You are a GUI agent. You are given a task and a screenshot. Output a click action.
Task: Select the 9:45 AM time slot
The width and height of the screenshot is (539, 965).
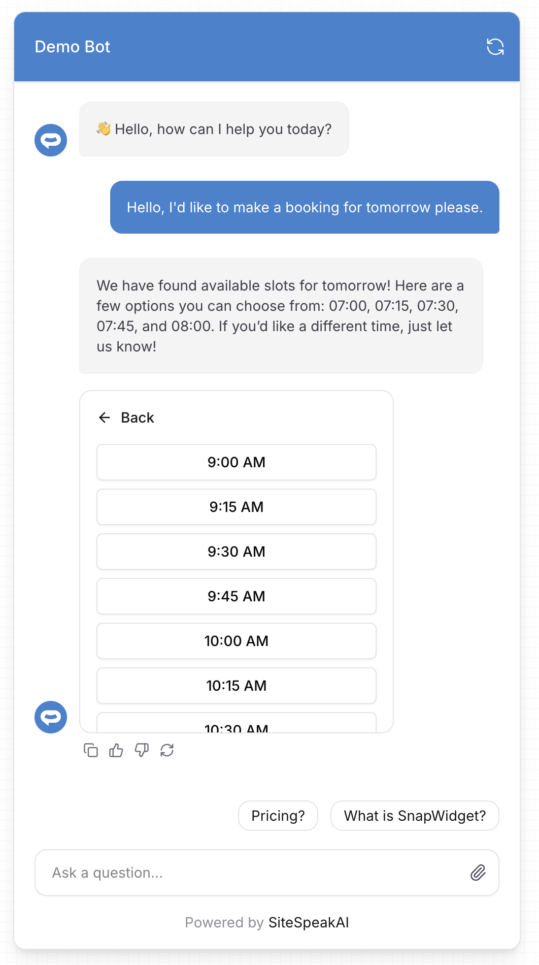tap(237, 596)
